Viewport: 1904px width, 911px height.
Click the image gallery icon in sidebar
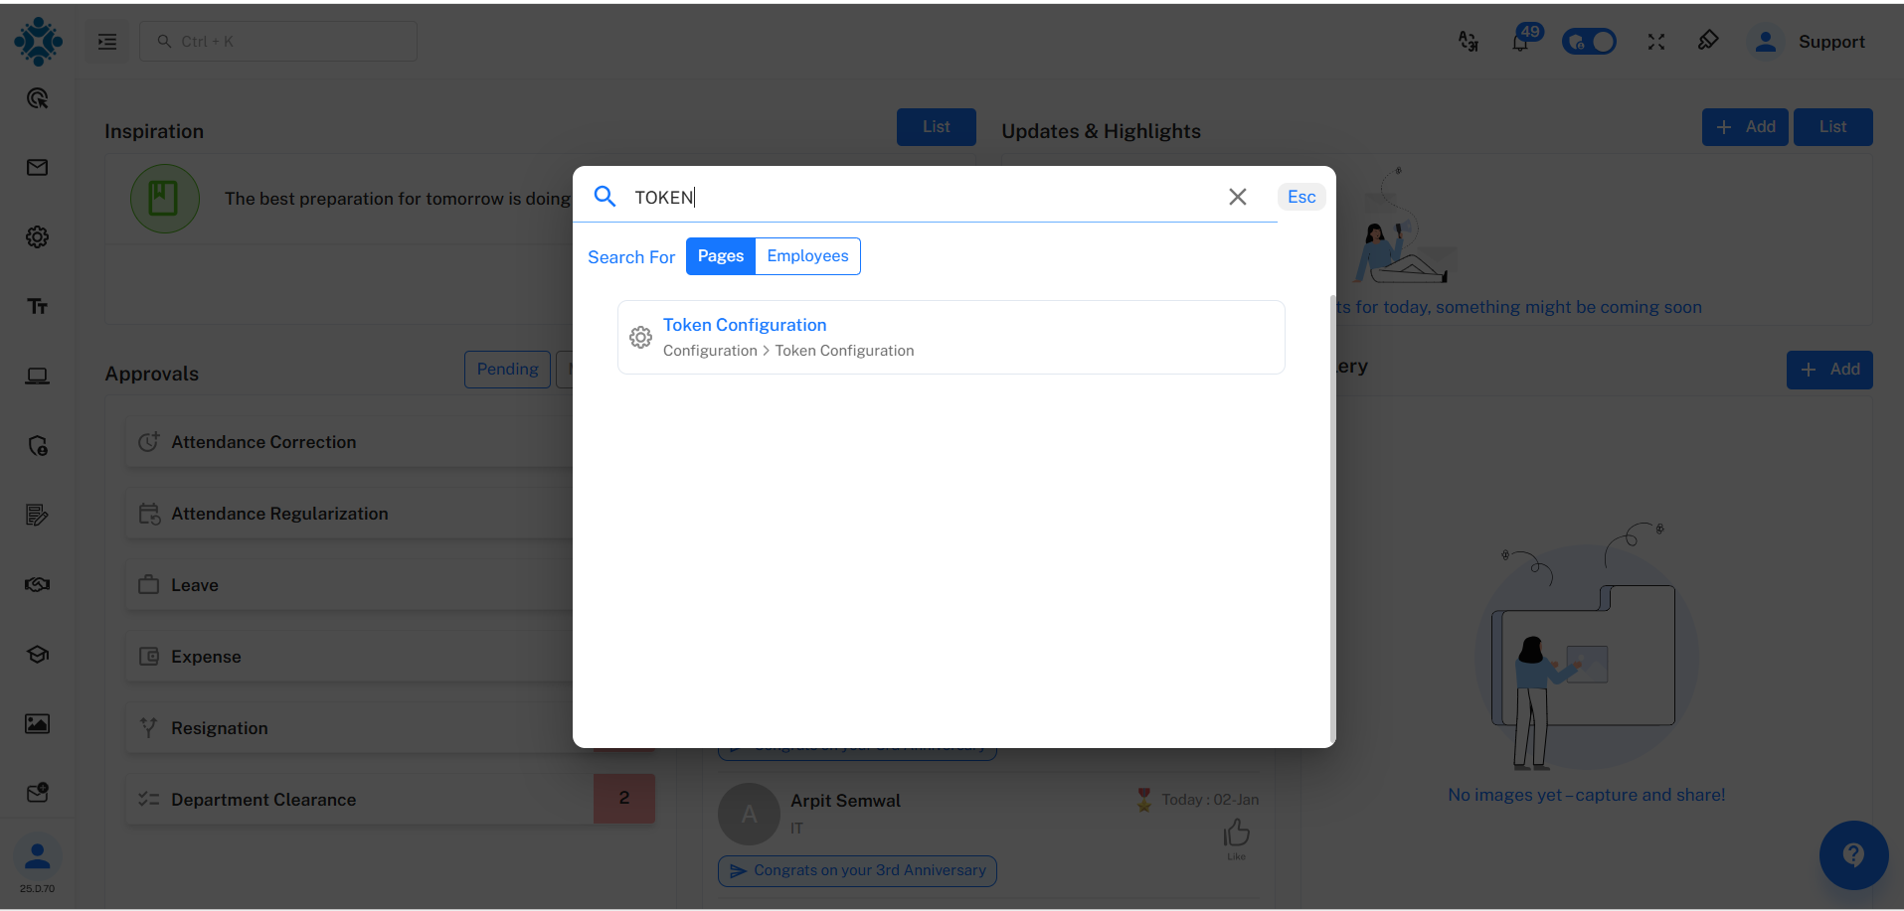tap(37, 723)
